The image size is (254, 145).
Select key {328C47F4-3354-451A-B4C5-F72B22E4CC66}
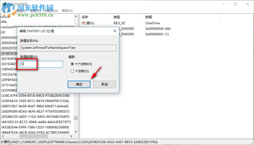tap(36, 96)
